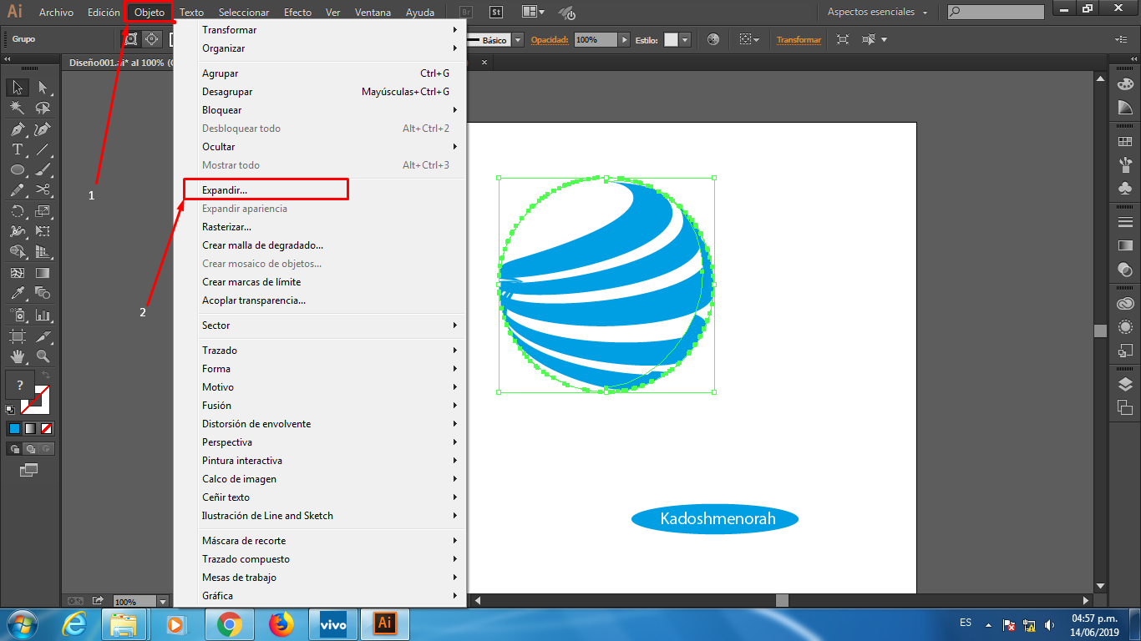Expand the Máscara de recorte submenu

click(320, 541)
